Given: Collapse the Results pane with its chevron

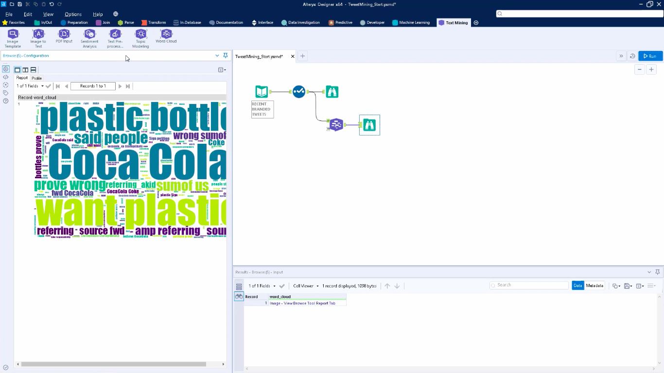Looking at the screenshot, I should pyautogui.click(x=649, y=272).
